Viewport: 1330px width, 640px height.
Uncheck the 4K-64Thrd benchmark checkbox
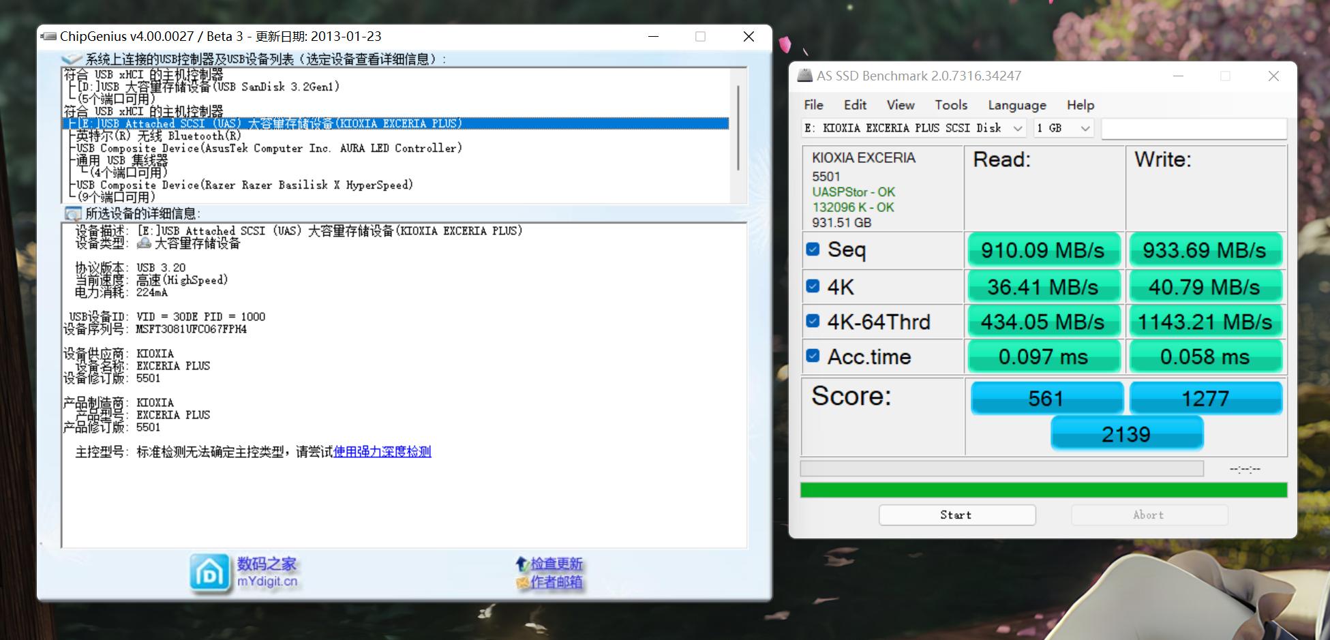(x=813, y=321)
